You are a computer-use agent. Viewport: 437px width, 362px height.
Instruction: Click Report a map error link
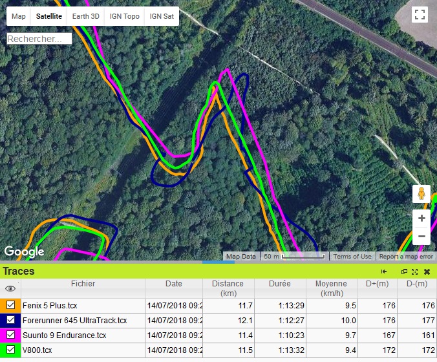[x=406, y=257]
